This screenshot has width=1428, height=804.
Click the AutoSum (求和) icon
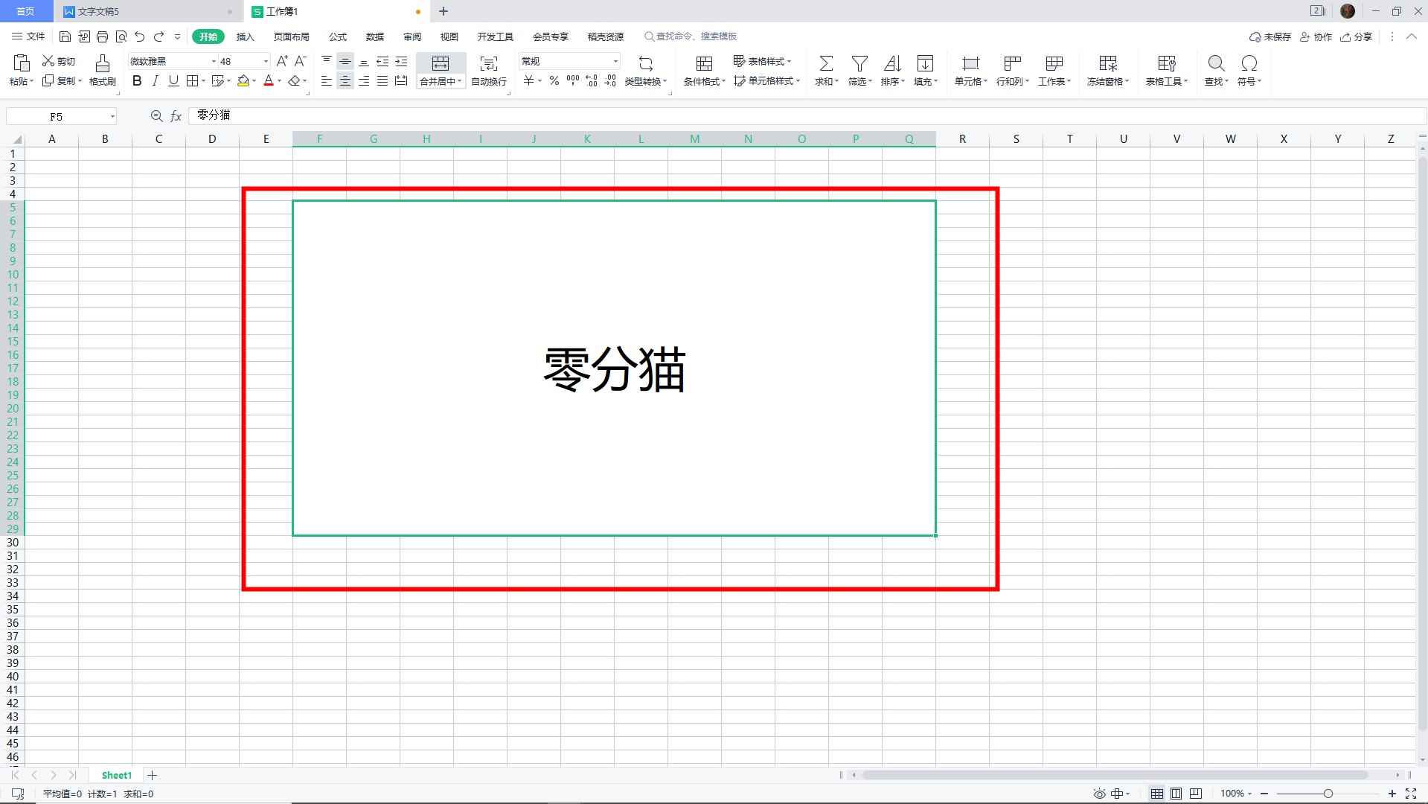(825, 63)
